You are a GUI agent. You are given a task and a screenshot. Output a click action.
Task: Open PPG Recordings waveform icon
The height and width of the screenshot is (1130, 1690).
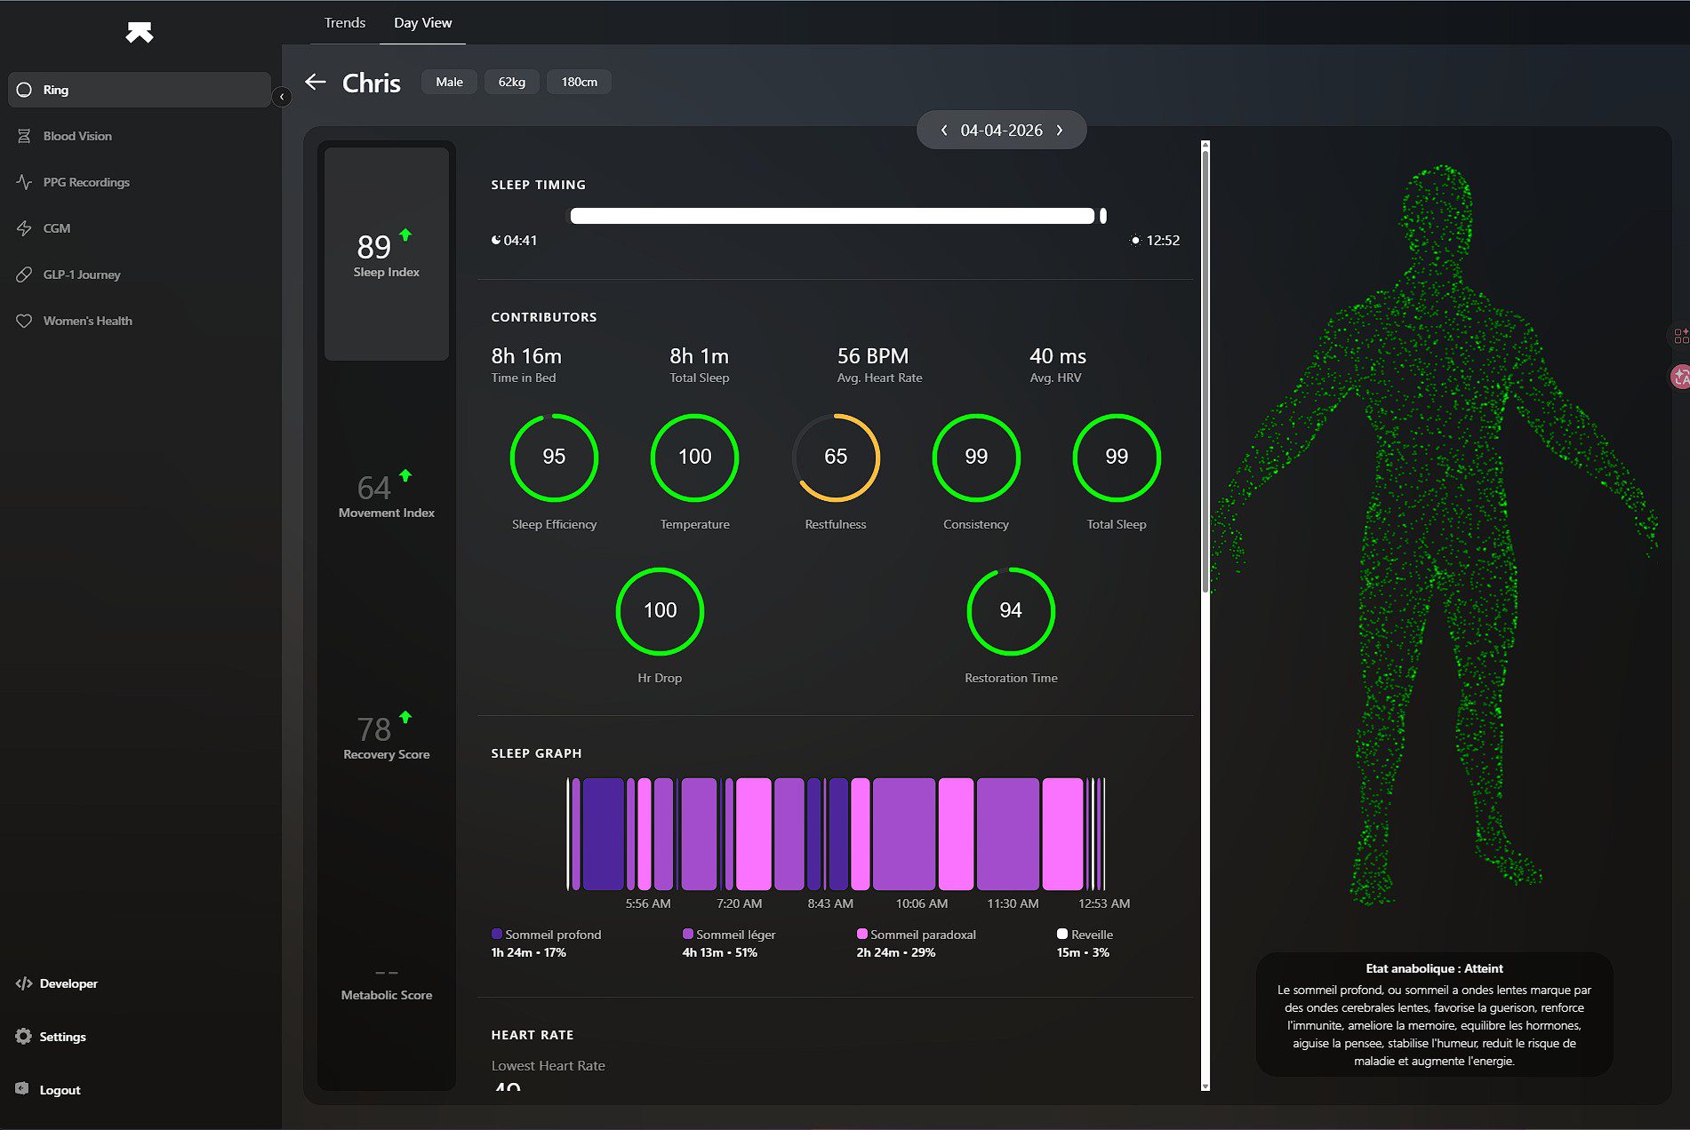pyautogui.click(x=25, y=182)
